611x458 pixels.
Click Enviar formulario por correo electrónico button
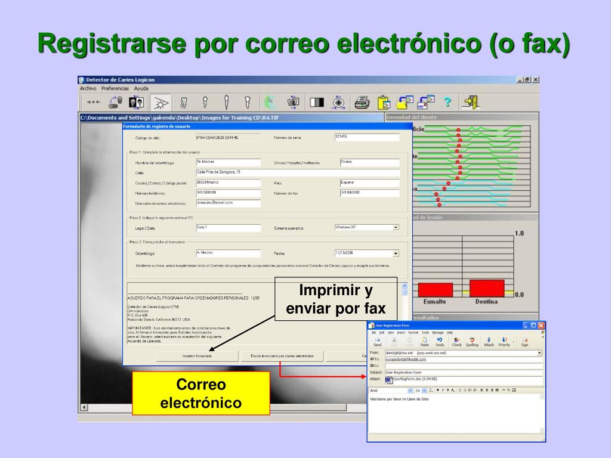pyautogui.click(x=282, y=356)
